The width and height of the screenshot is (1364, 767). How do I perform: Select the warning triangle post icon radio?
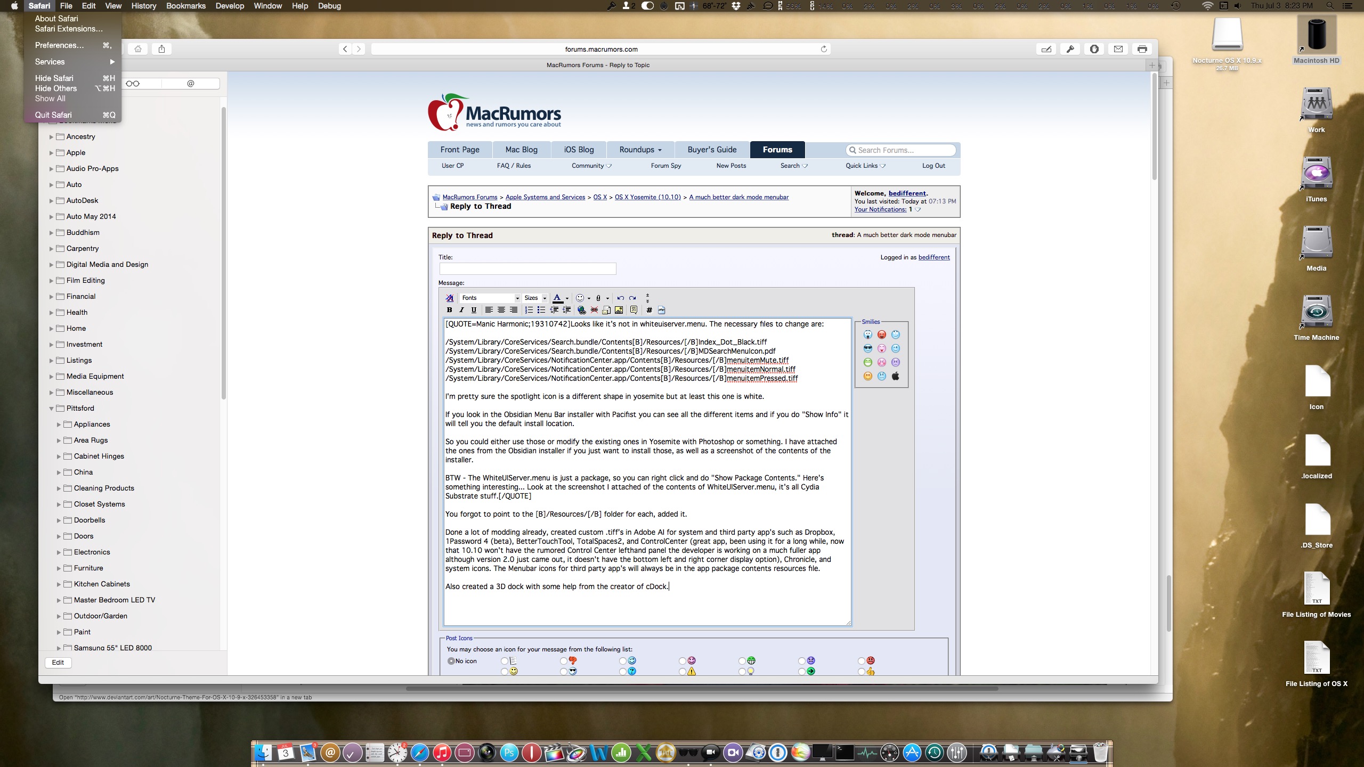point(682,672)
